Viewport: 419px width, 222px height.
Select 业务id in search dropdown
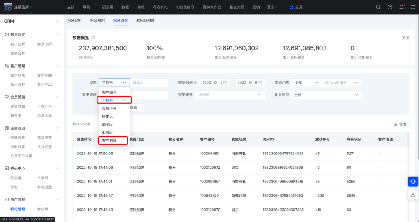coord(114,132)
